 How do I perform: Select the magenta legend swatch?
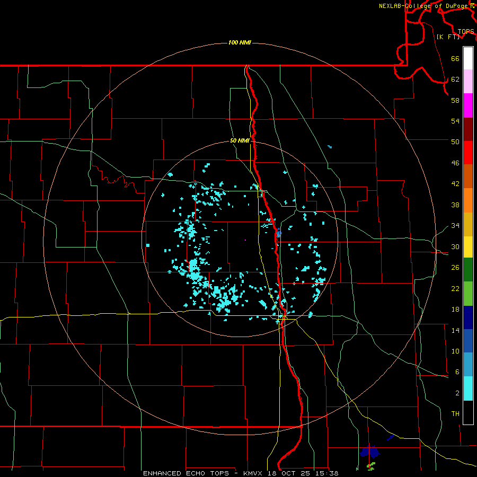coord(468,105)
